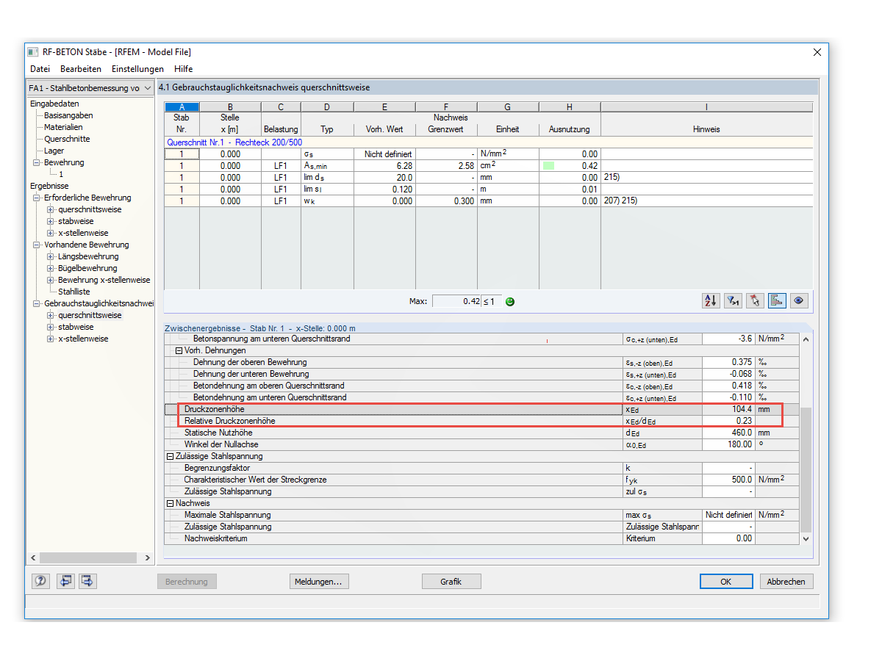
Task: Click the eye view-mode icon
Action: click(x=799, y=300)
